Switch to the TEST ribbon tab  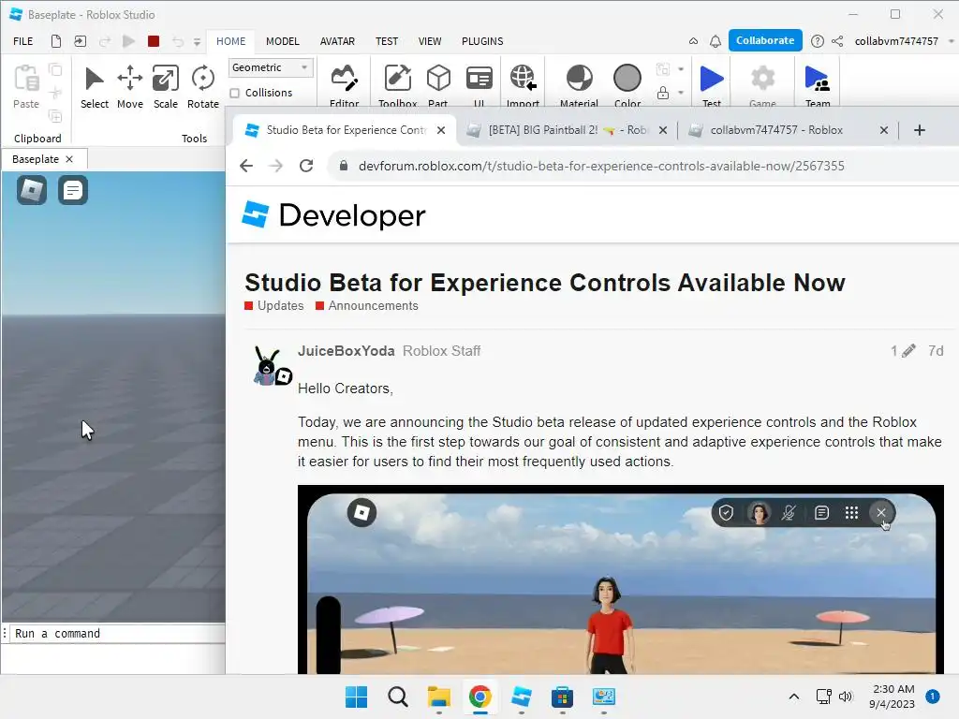point(387,41)
